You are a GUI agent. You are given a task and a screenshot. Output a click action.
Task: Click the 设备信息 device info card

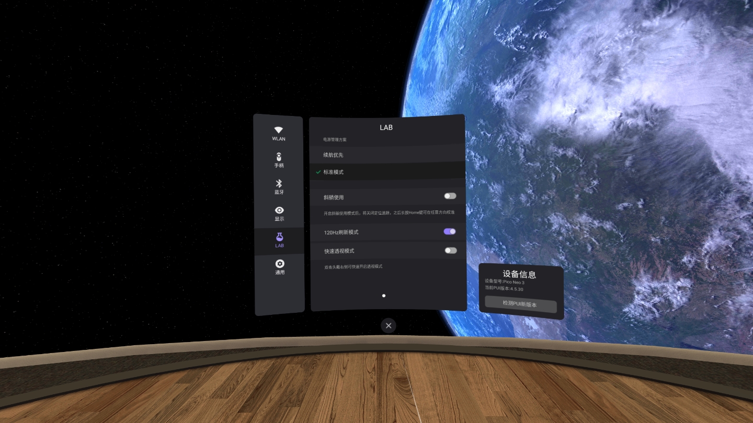coord(520,274)
